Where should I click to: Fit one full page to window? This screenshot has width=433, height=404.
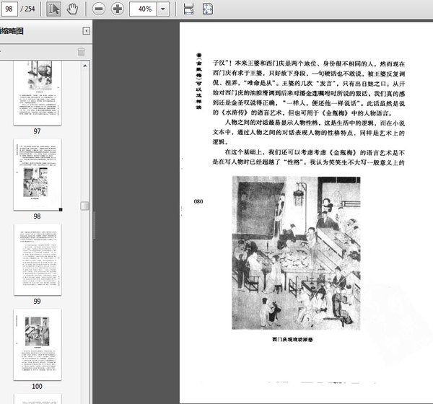click(207, 9)
